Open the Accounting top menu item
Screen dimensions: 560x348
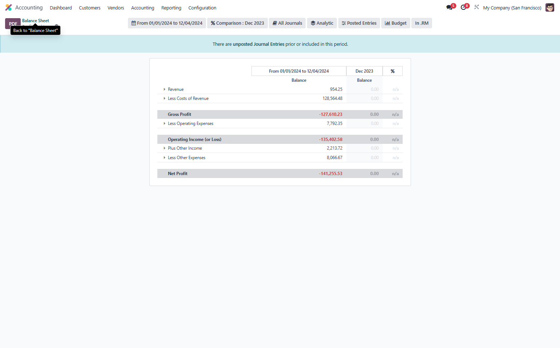[x=142, y=8]
